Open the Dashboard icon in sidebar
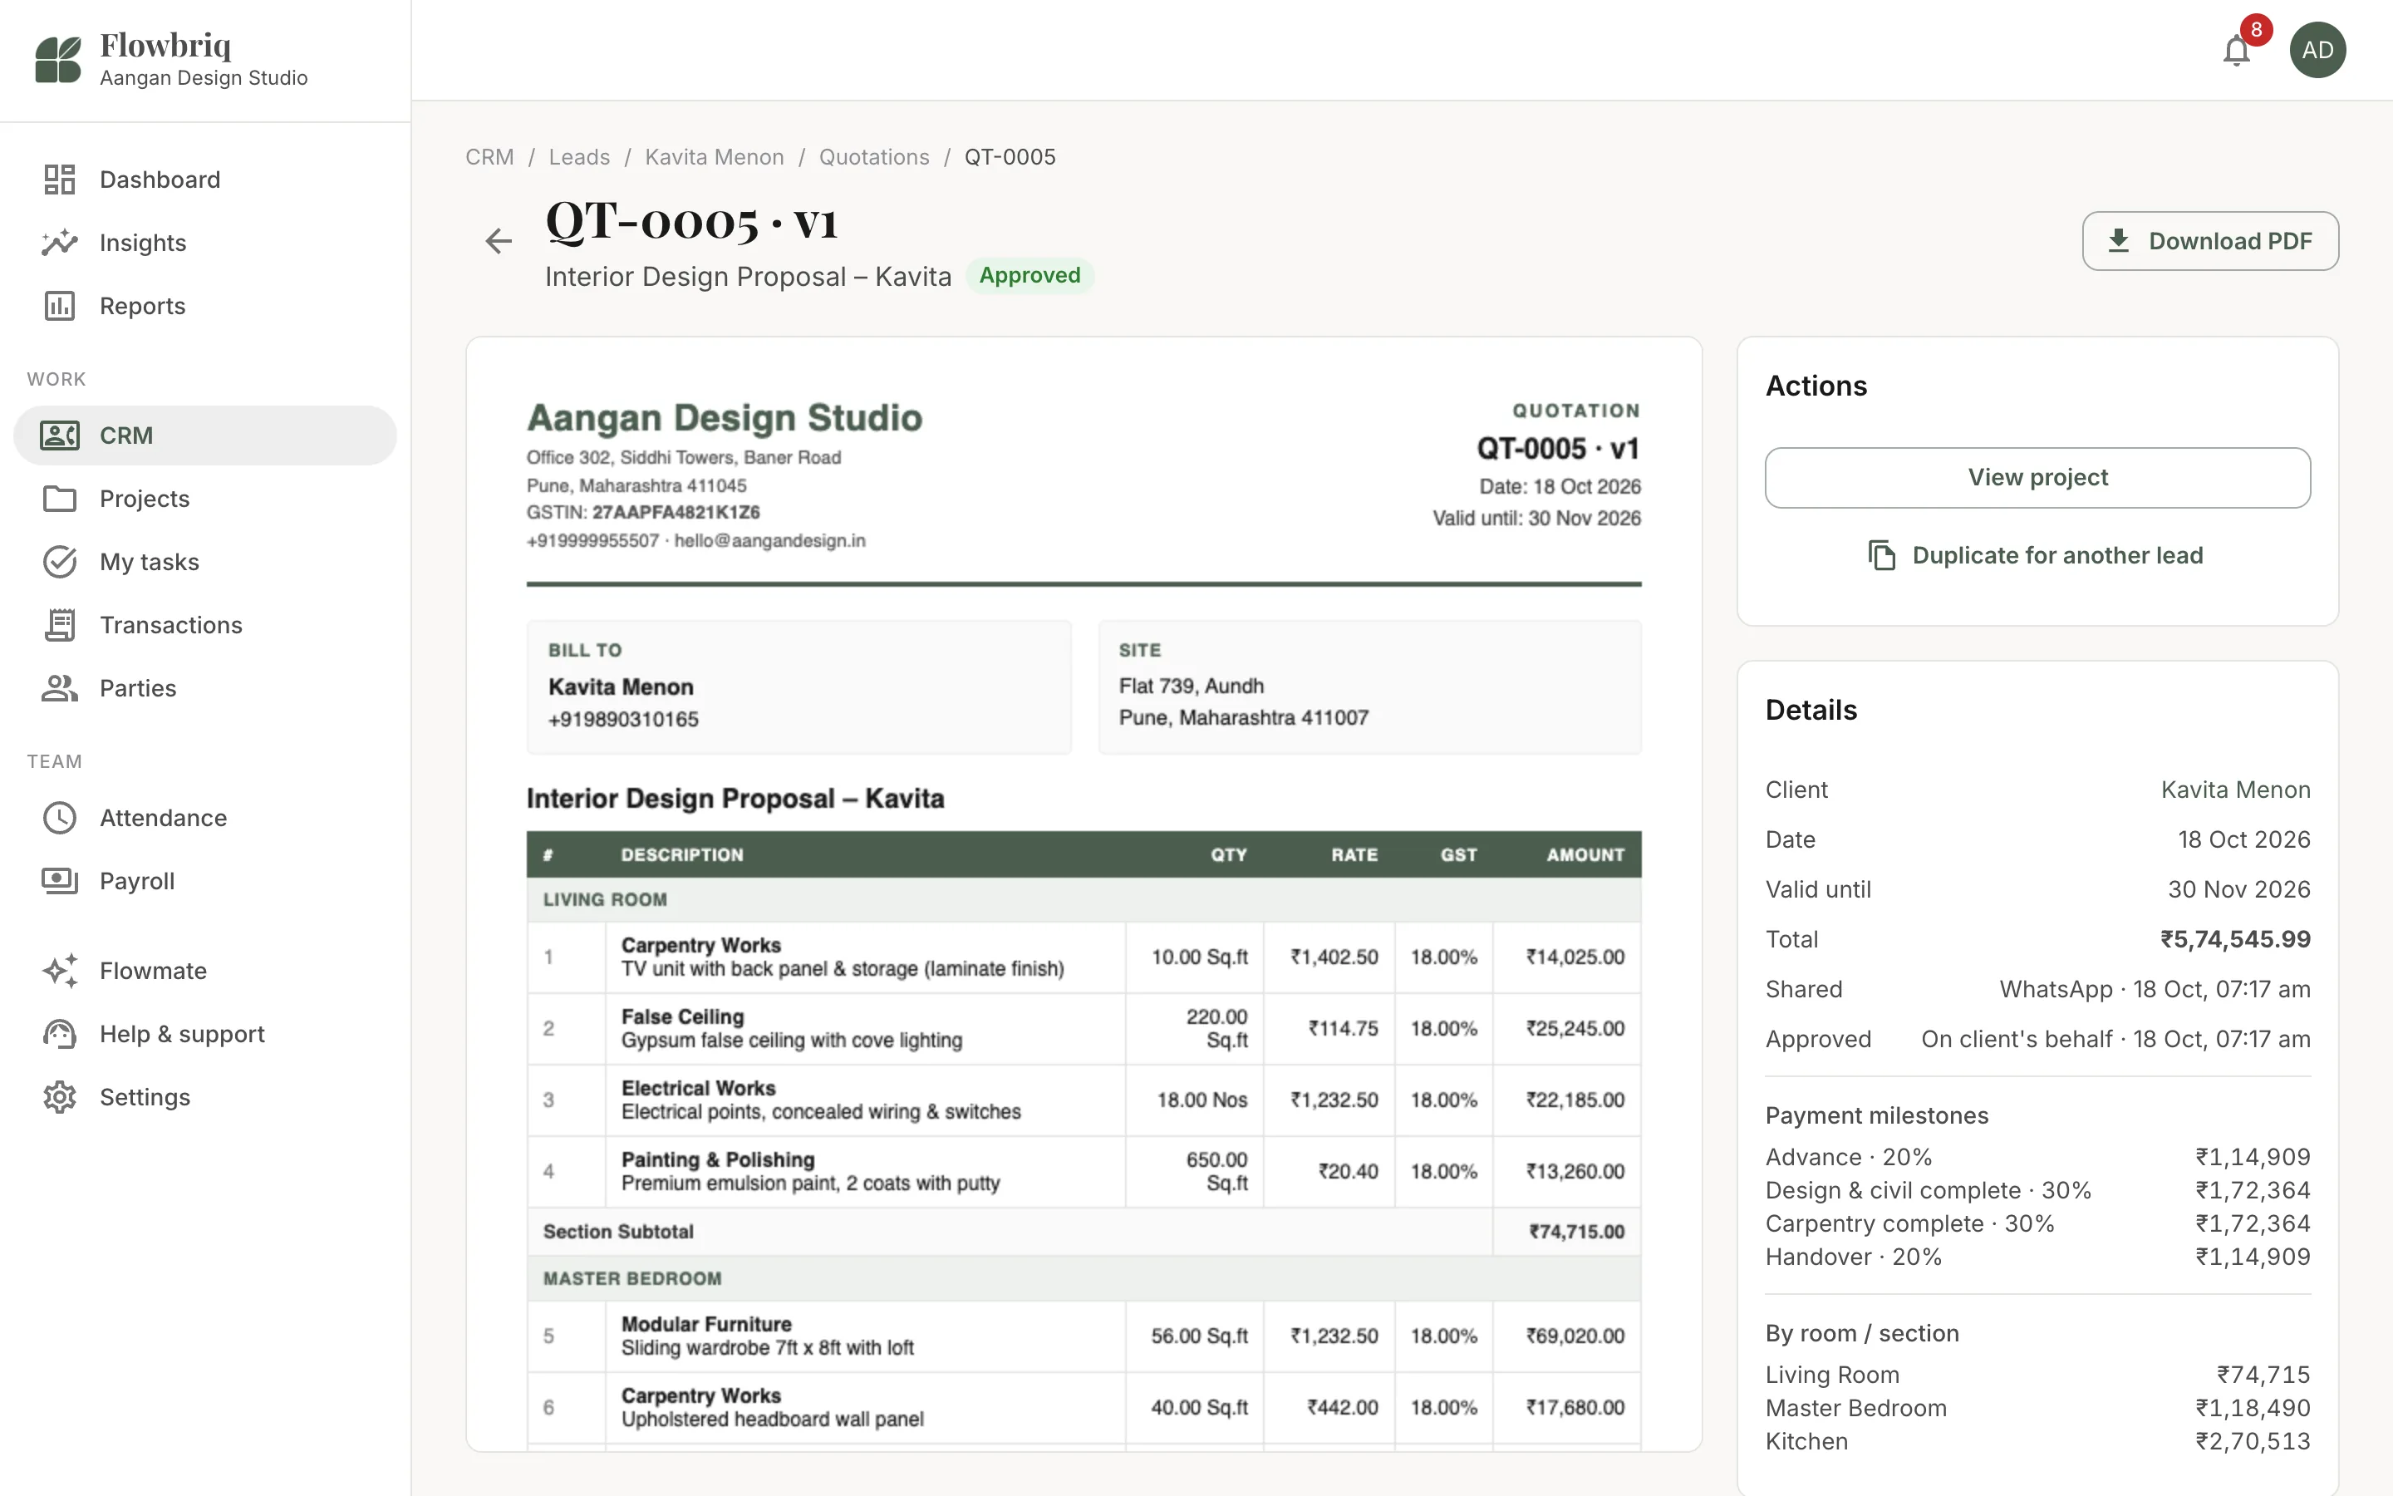Screen dimensions: 2393x1496 59,179
